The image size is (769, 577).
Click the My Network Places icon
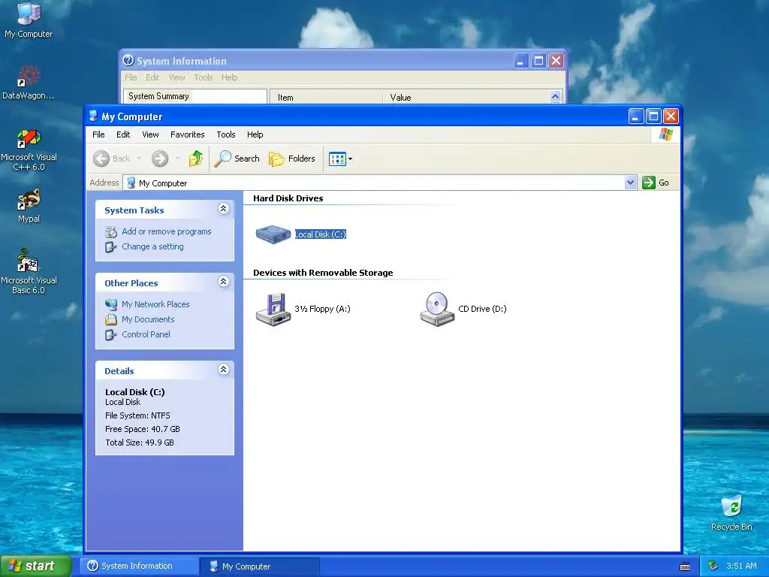(111, 304)
